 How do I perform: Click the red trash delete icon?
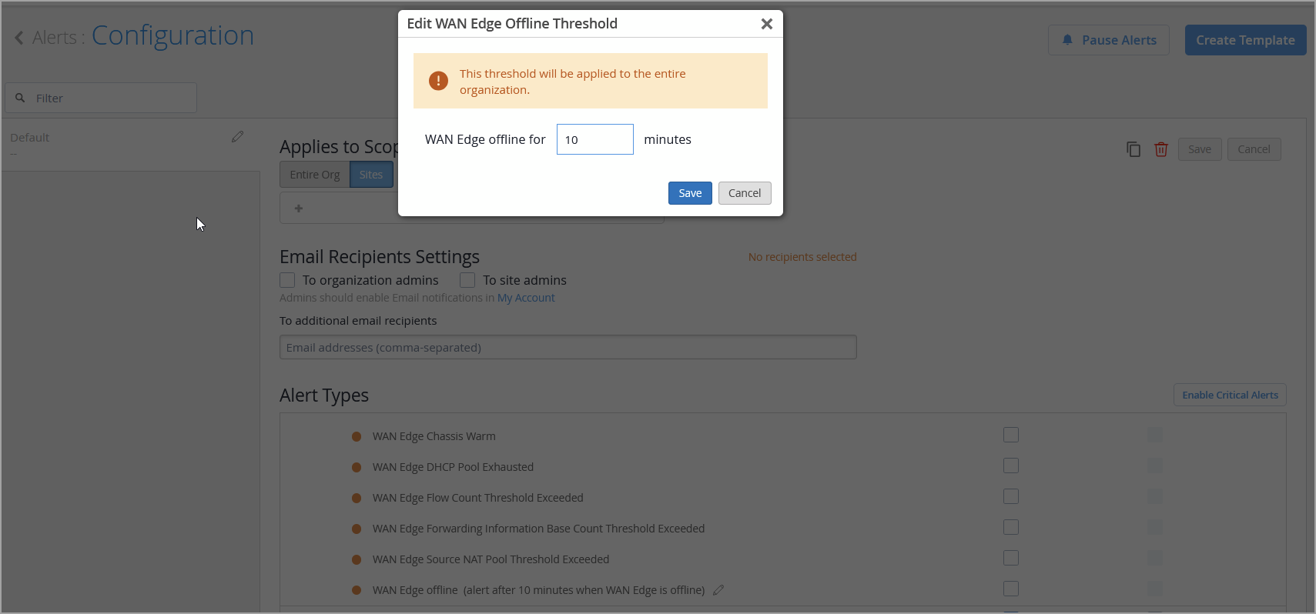(1161, 149)
